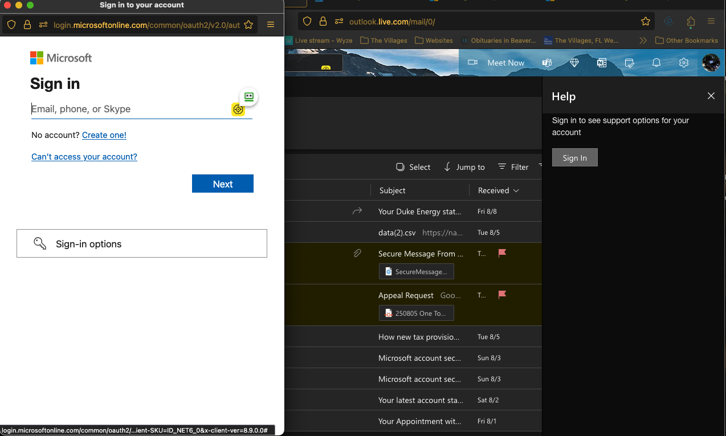Click Meet Now in Outlook header

point(505,63)
